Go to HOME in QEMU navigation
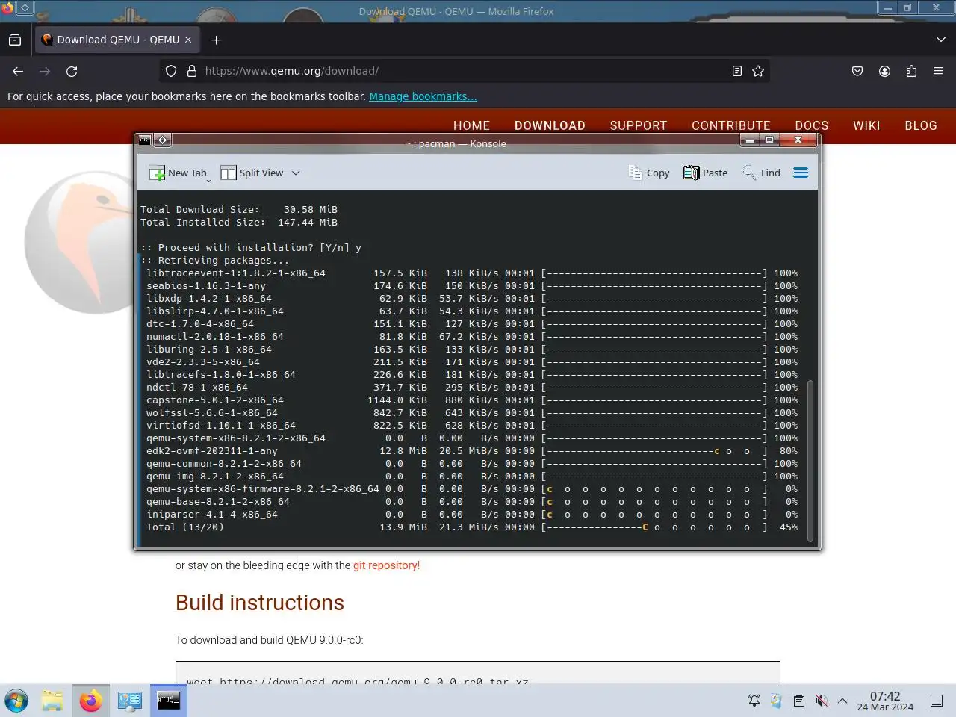 (471, 125)
